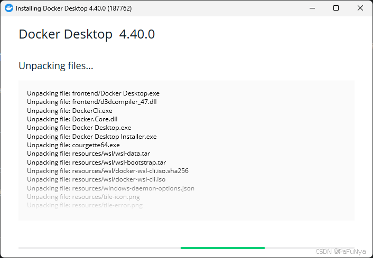Select the 'resources/wsl/wsl-bootstrap.tar' log line
373x258 pixels.
96,163
